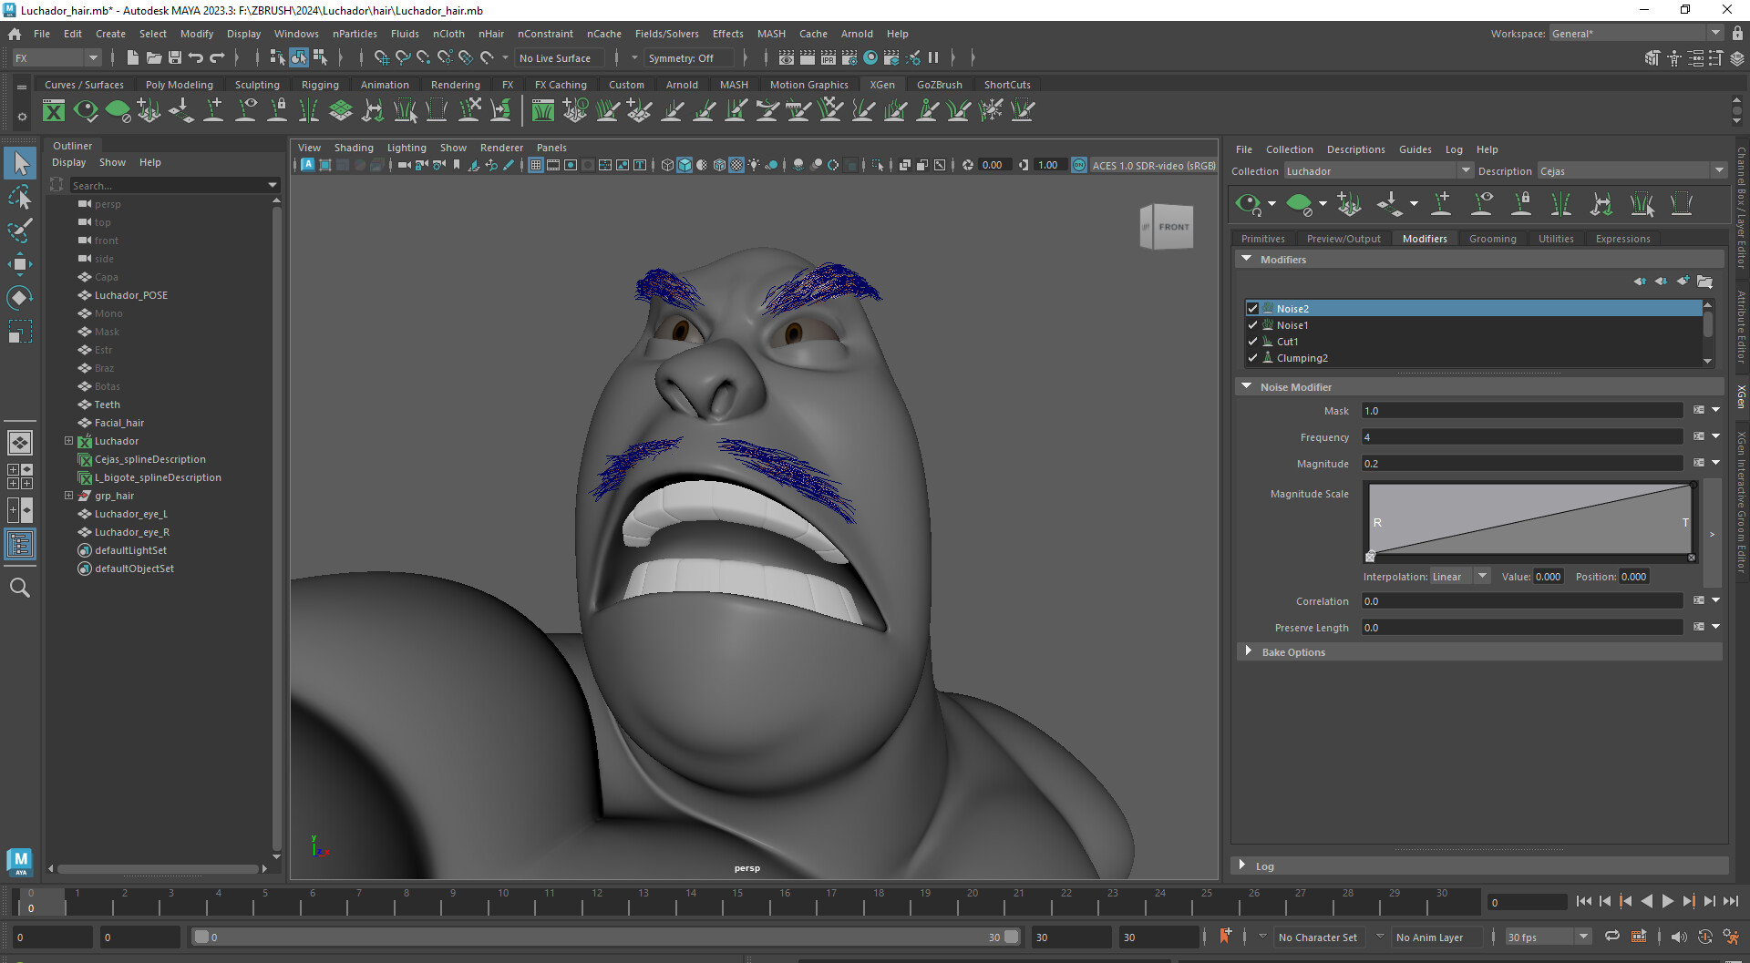
Task: Select Cejas_splineDescription in the Outliner
Action: pos(150,459)
